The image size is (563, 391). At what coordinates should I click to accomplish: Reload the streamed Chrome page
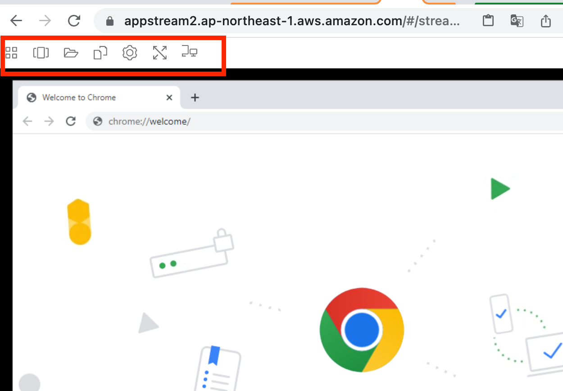[x=71, y=121]
